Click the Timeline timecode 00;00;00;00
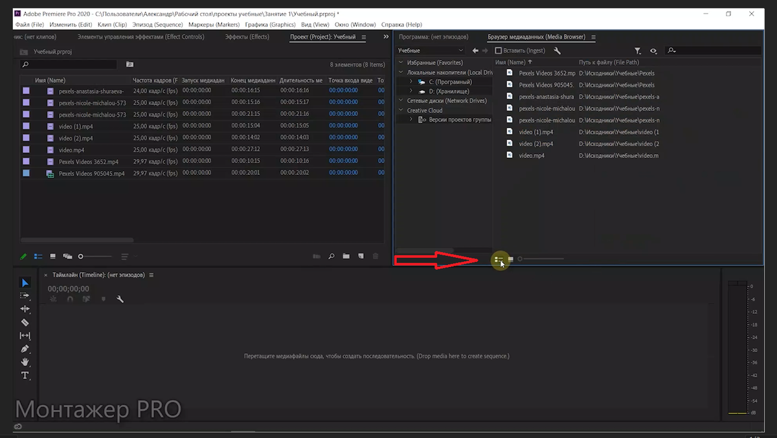The image size is (777, 438). [x=69, y=289]
